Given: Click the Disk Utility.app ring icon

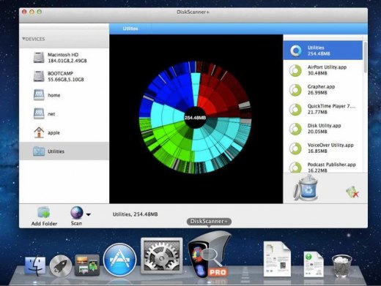Looking at the screenshot, I should pyautogui.click(x=295, y=129).
